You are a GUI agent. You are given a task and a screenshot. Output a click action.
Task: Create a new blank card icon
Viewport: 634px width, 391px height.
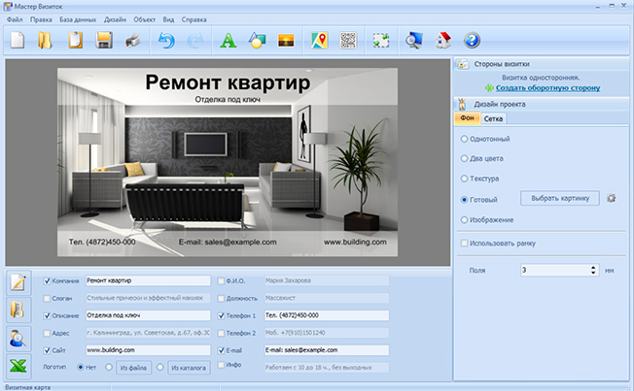17,41
